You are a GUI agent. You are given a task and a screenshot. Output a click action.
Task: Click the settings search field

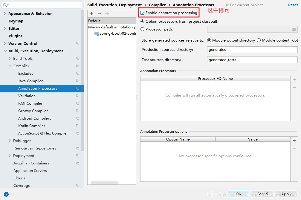click(x=42, y=5)
